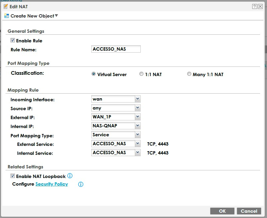This screenshot has width=267, height=218.
Task: Follow the Security Policy link
Action: tap(51, 184)
